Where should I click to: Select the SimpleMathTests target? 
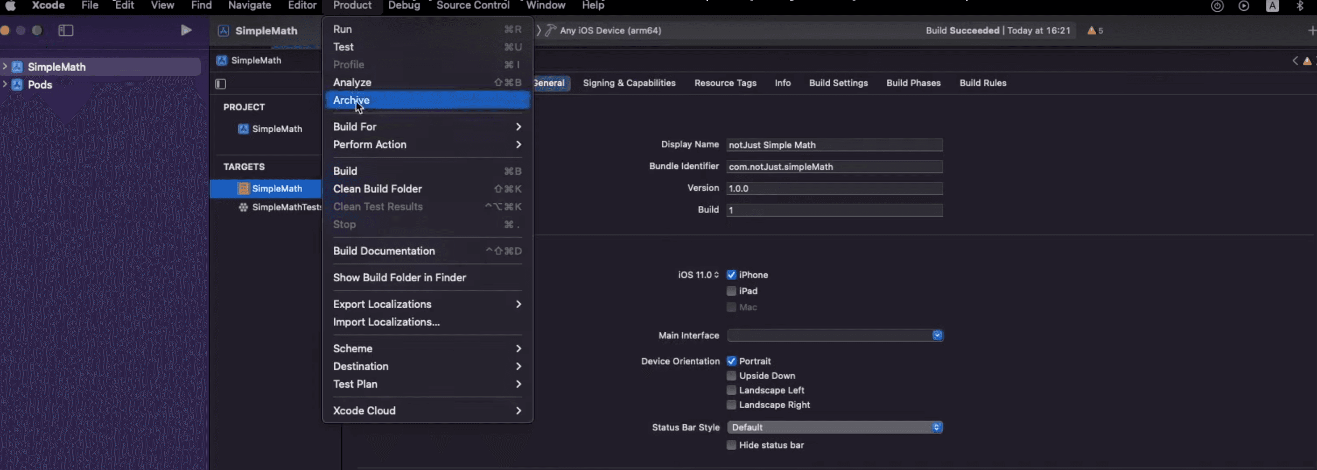[285, 207]
